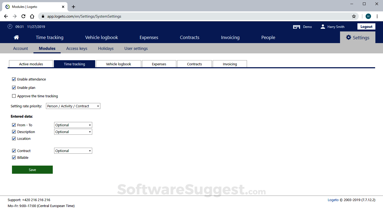
Task: Save the time tracking settings
Action: 32,170
